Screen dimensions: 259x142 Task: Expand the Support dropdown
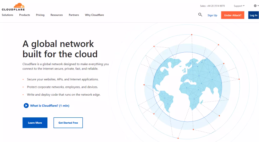(239, 6)
